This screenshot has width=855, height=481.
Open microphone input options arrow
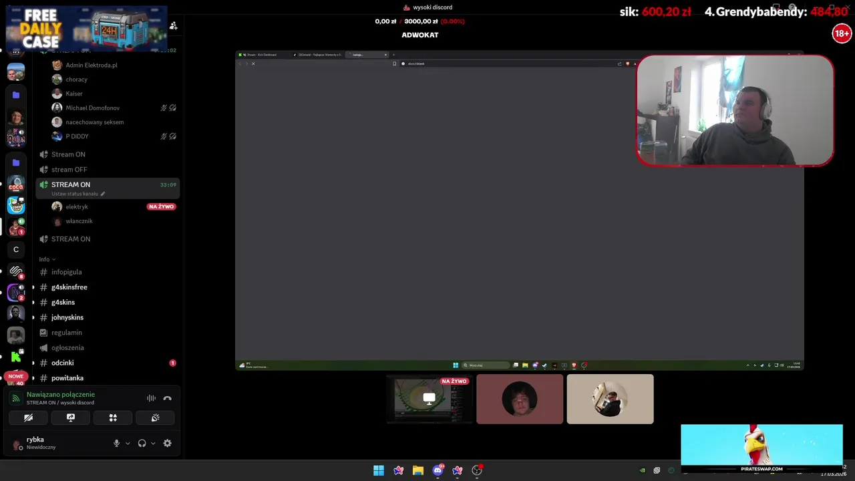point(128,443)
